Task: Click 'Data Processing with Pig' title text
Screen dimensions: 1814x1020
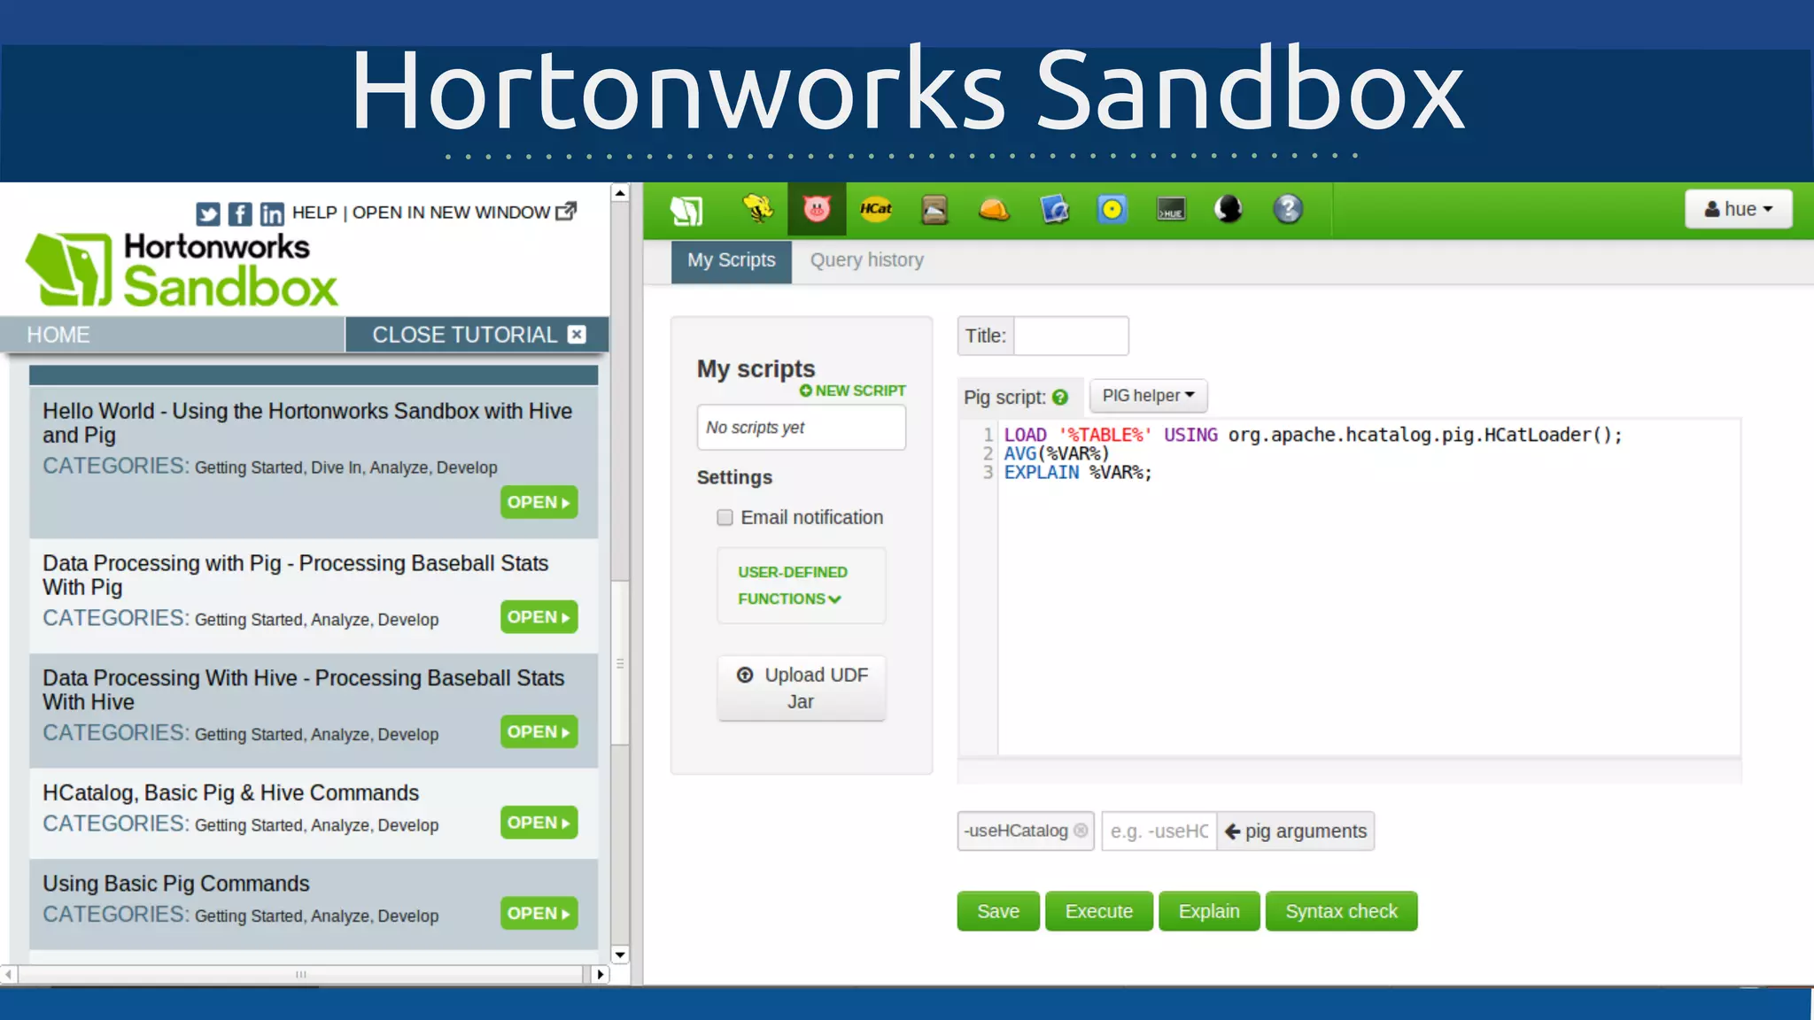Action: (x=296, y=575)
